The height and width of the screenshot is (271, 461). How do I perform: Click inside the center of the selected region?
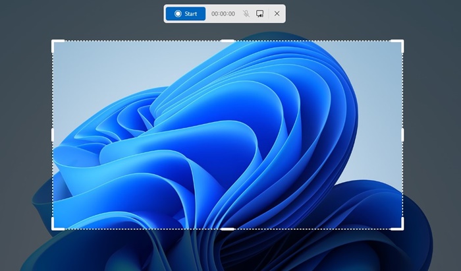click(227, 135)
